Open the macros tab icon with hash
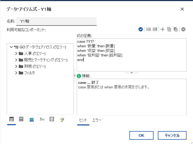The image size is (193, 144). pos(62,120)
